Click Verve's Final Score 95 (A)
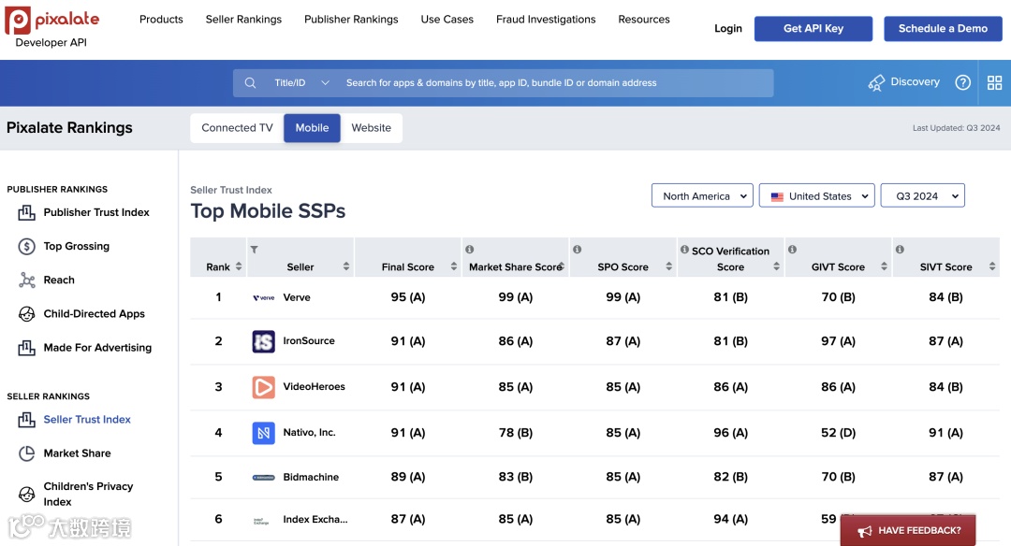This screenshot has height=546, width=1011. [x=408, y=297]
